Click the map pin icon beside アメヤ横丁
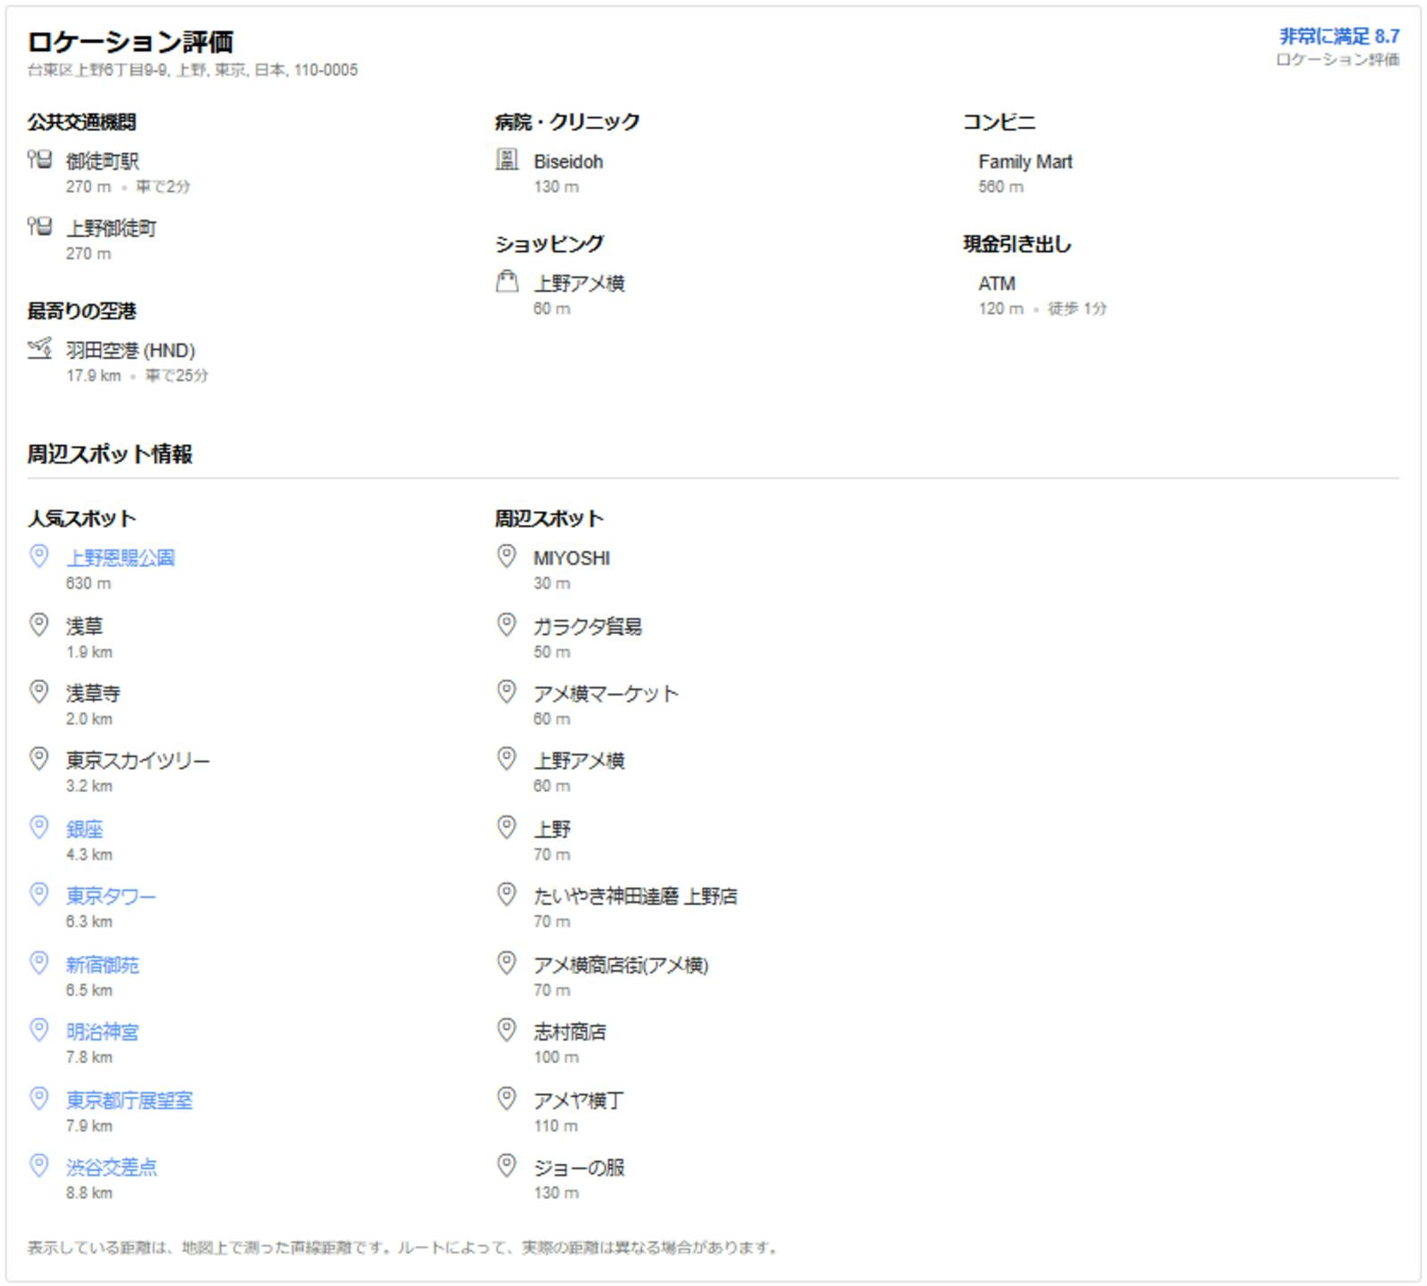 (x=507, y=1098)
